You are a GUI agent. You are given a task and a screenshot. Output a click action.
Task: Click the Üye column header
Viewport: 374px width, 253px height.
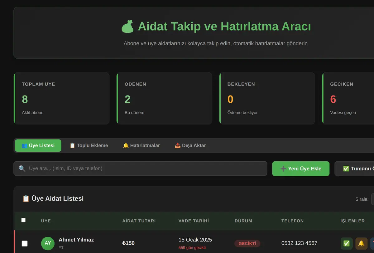46,221
